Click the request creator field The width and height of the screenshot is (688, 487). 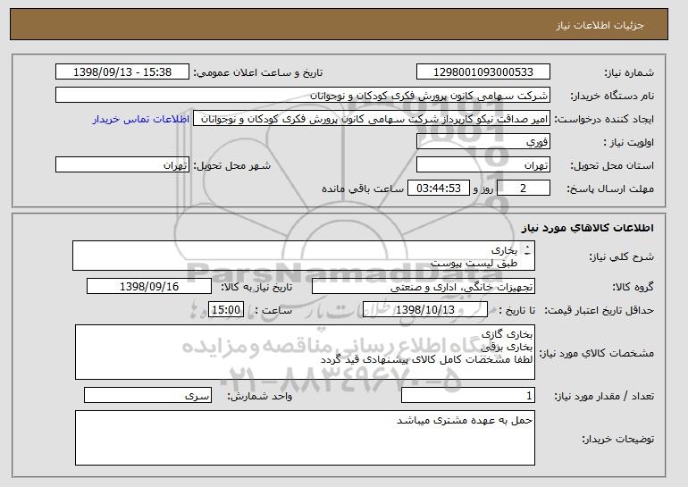pyautogui.click(x=372, y=119)
